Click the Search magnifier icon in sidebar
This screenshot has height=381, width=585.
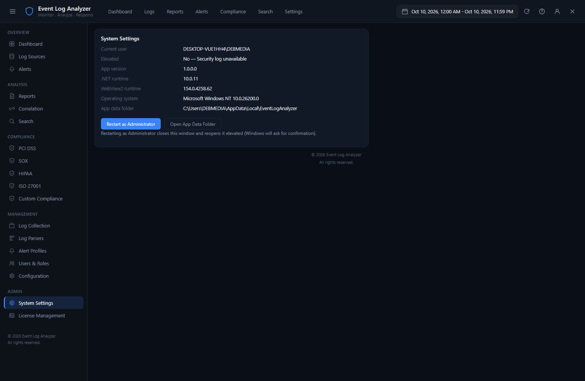[x=12, y=121]
